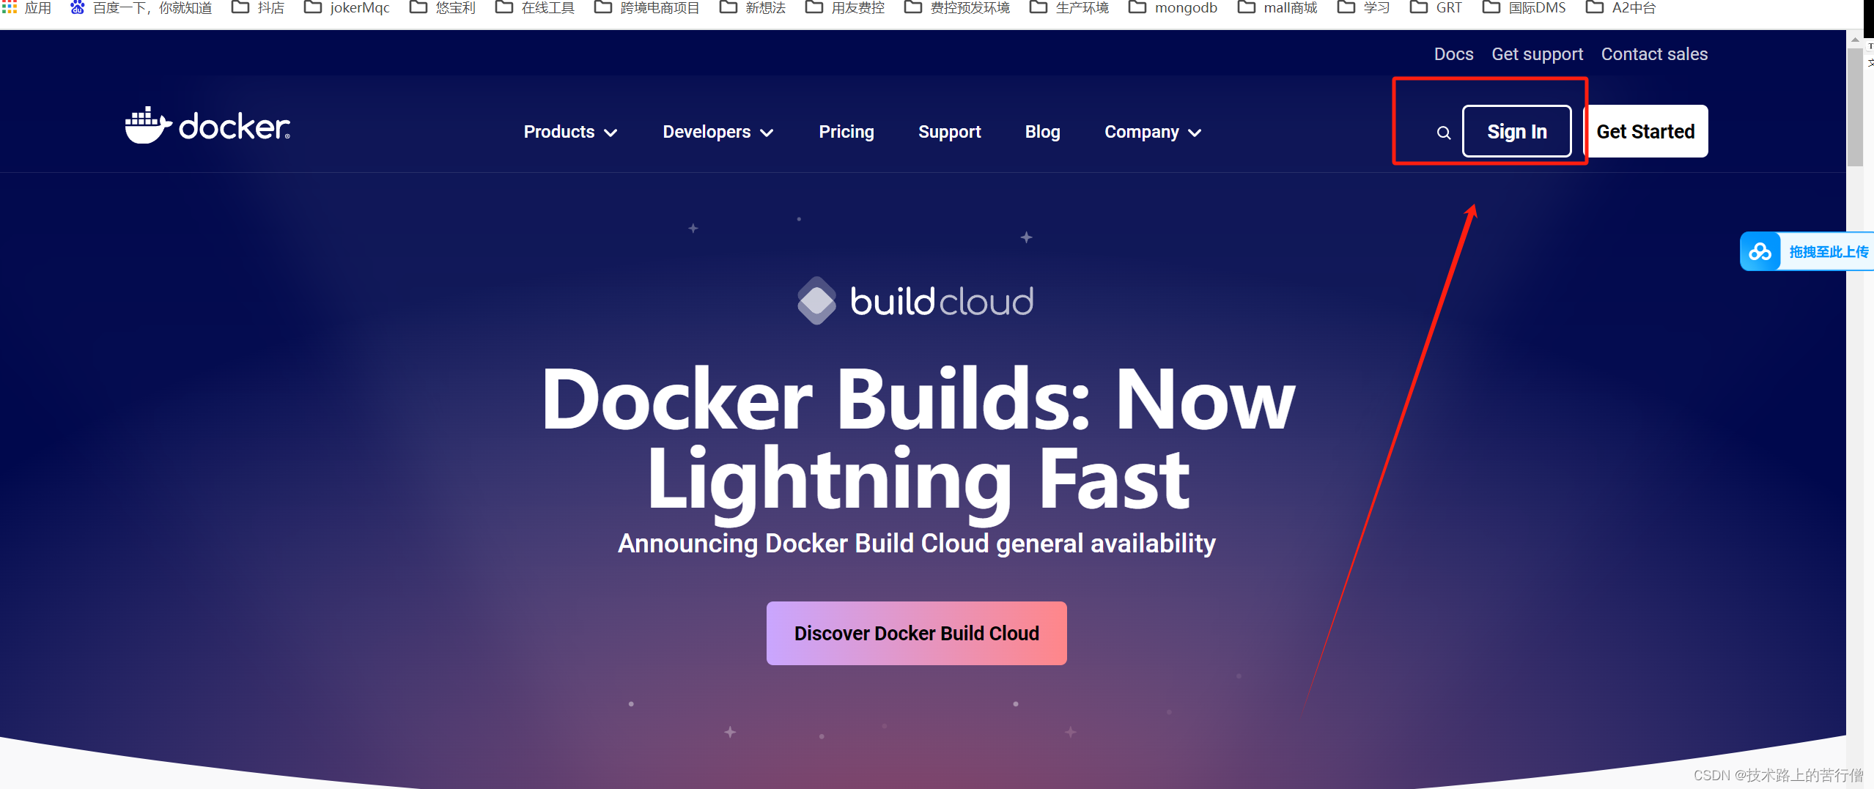Screen dimensions: 1874x789
Task: Open the 生产环境 bookmark folder
Action: point(1069,7)
